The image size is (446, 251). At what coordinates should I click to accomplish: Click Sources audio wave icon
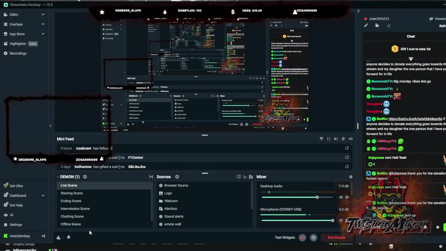tap(245, 177)
